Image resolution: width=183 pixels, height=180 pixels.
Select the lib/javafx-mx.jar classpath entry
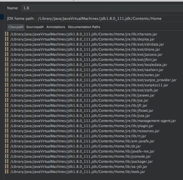point(82,151)
